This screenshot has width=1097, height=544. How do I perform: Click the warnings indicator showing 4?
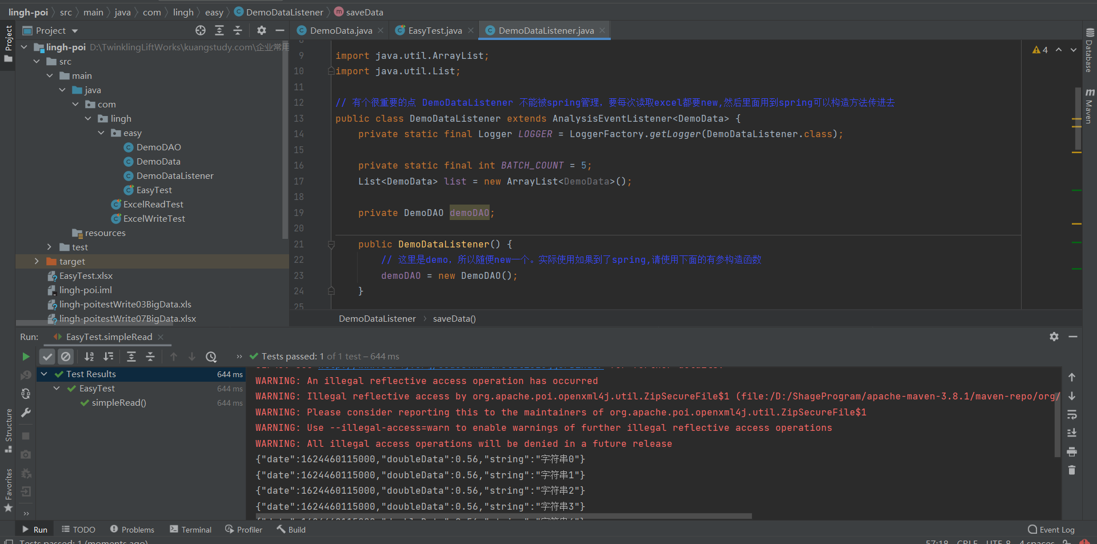point(1040,50)
